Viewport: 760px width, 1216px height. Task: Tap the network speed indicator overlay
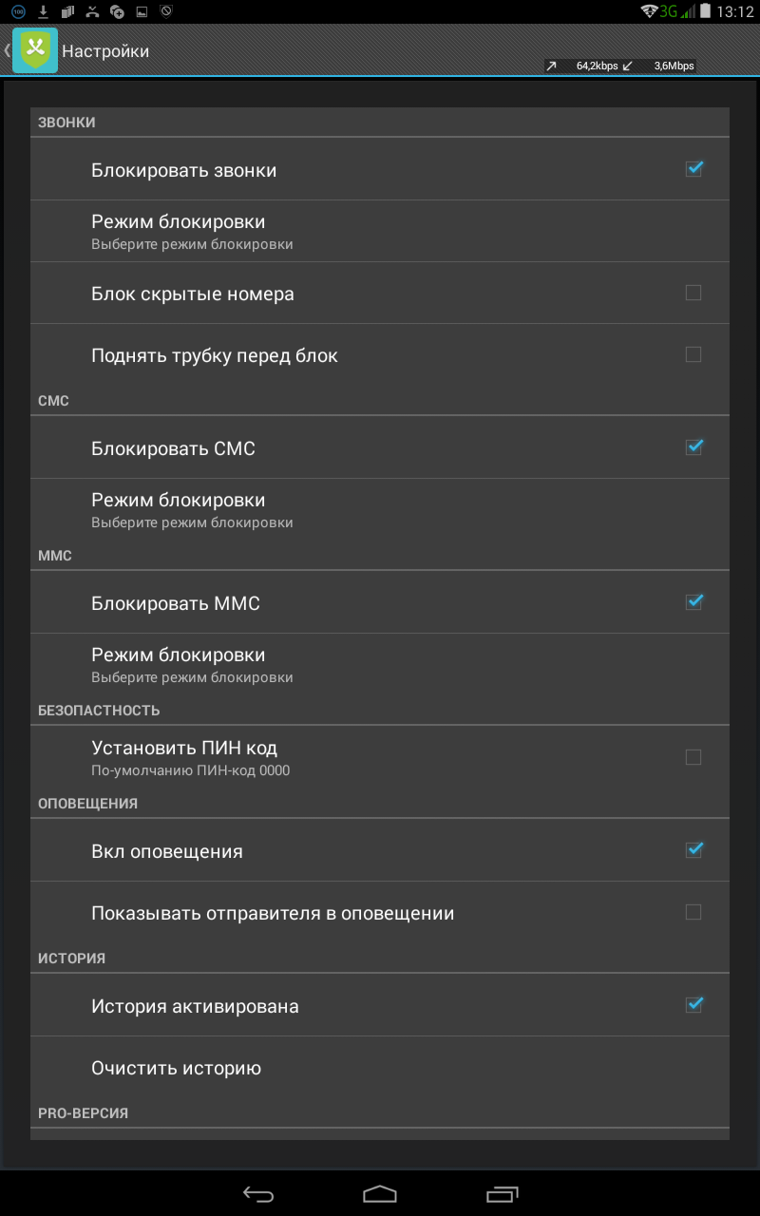(x=619, y=66)
